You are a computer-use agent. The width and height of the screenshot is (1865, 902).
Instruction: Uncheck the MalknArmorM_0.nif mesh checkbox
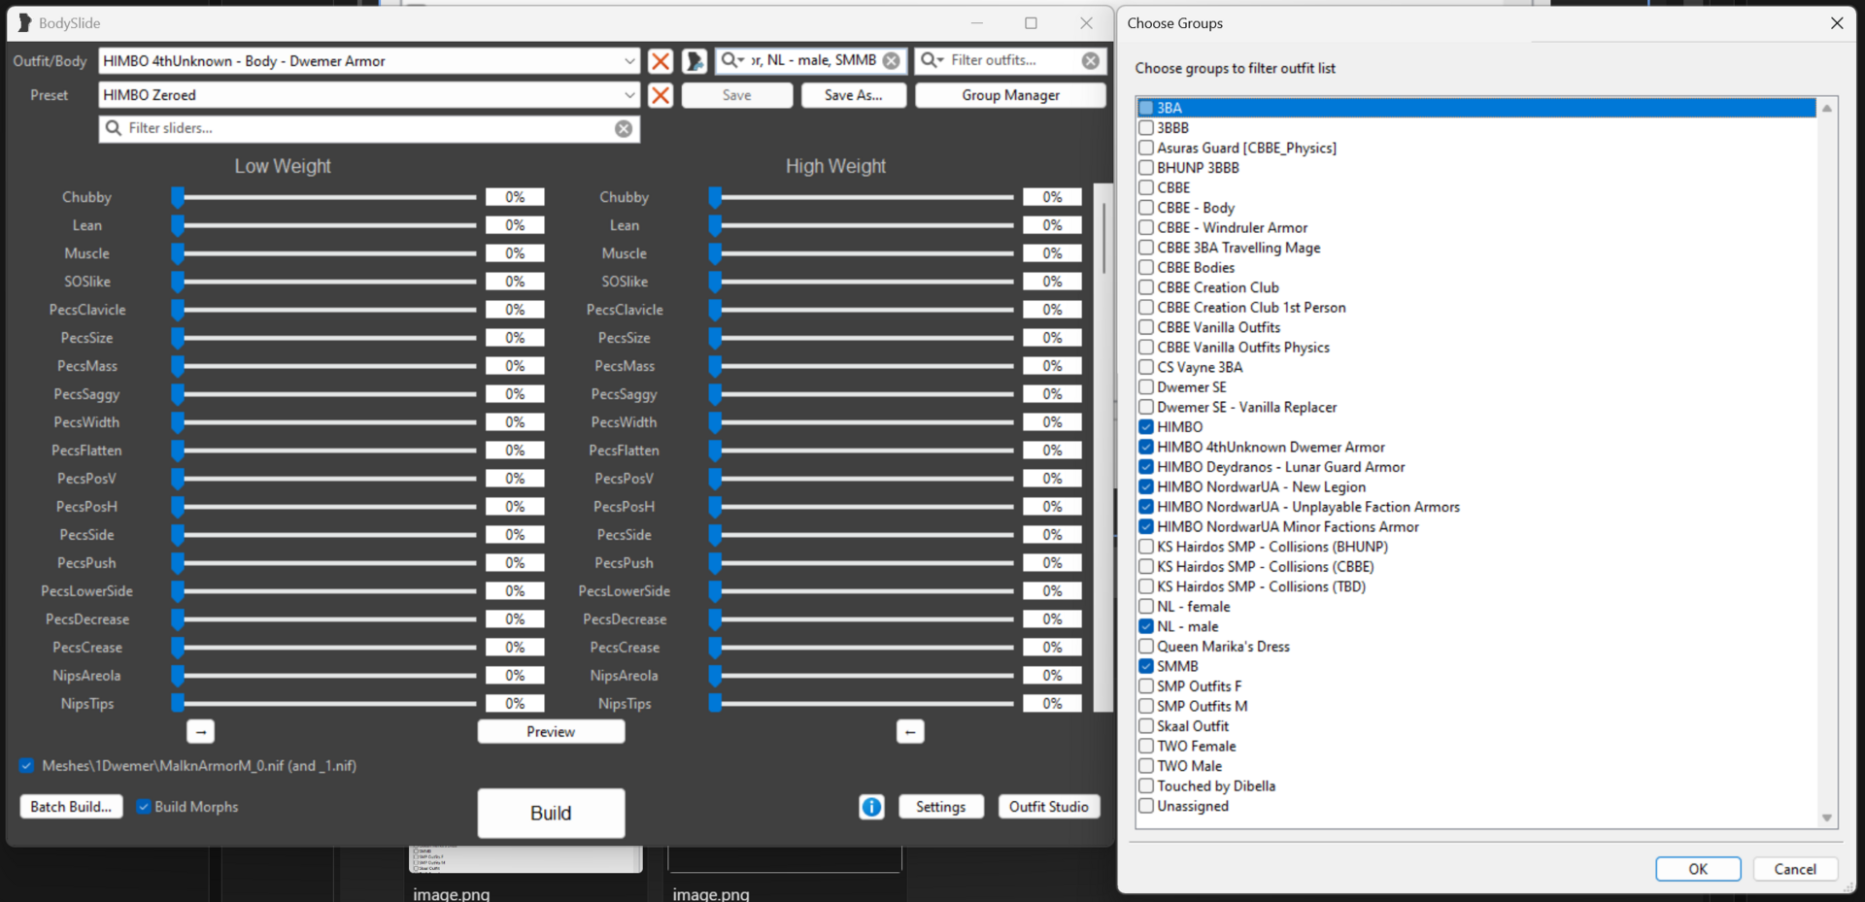26,766
